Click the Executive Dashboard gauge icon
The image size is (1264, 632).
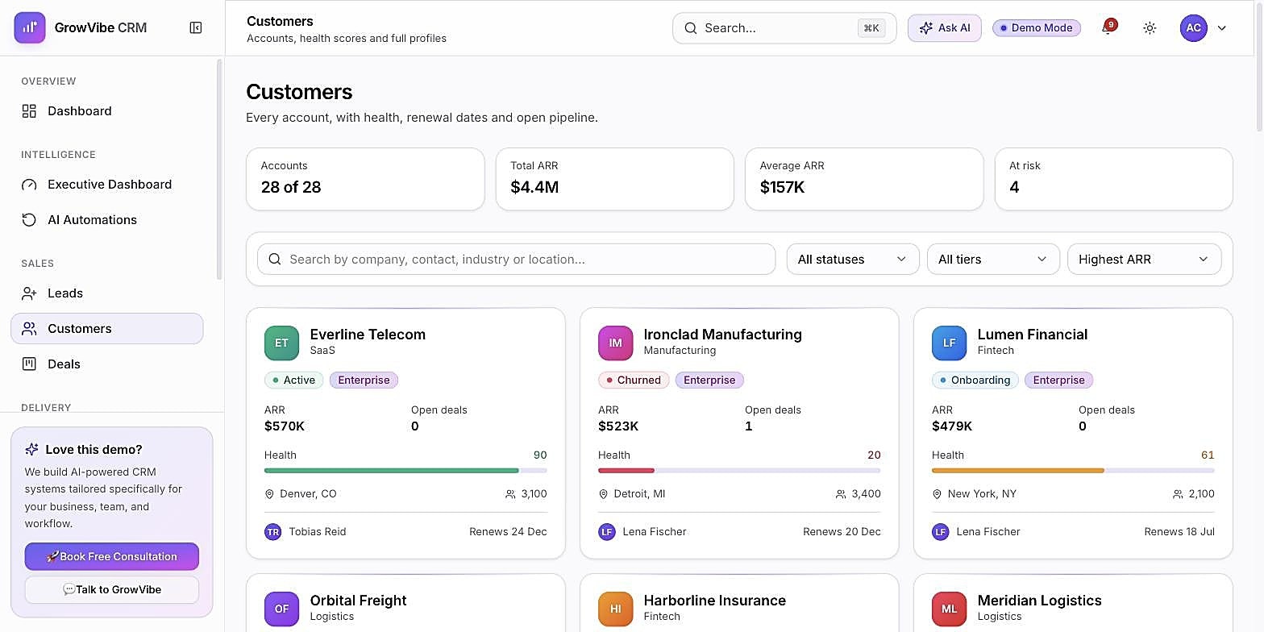point(29,185)
